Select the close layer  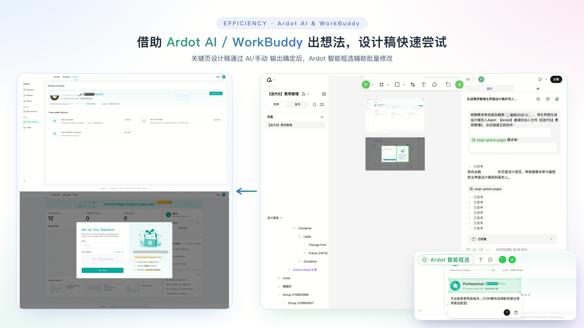point(286,278)
